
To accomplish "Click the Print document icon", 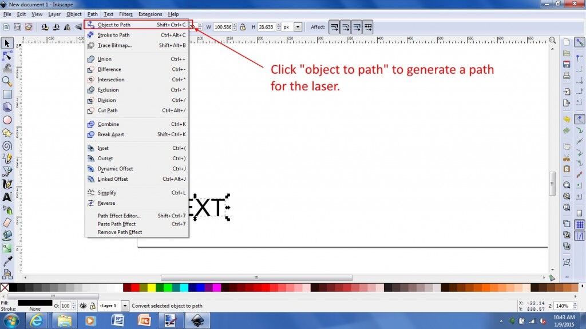I will coord(567,76).
